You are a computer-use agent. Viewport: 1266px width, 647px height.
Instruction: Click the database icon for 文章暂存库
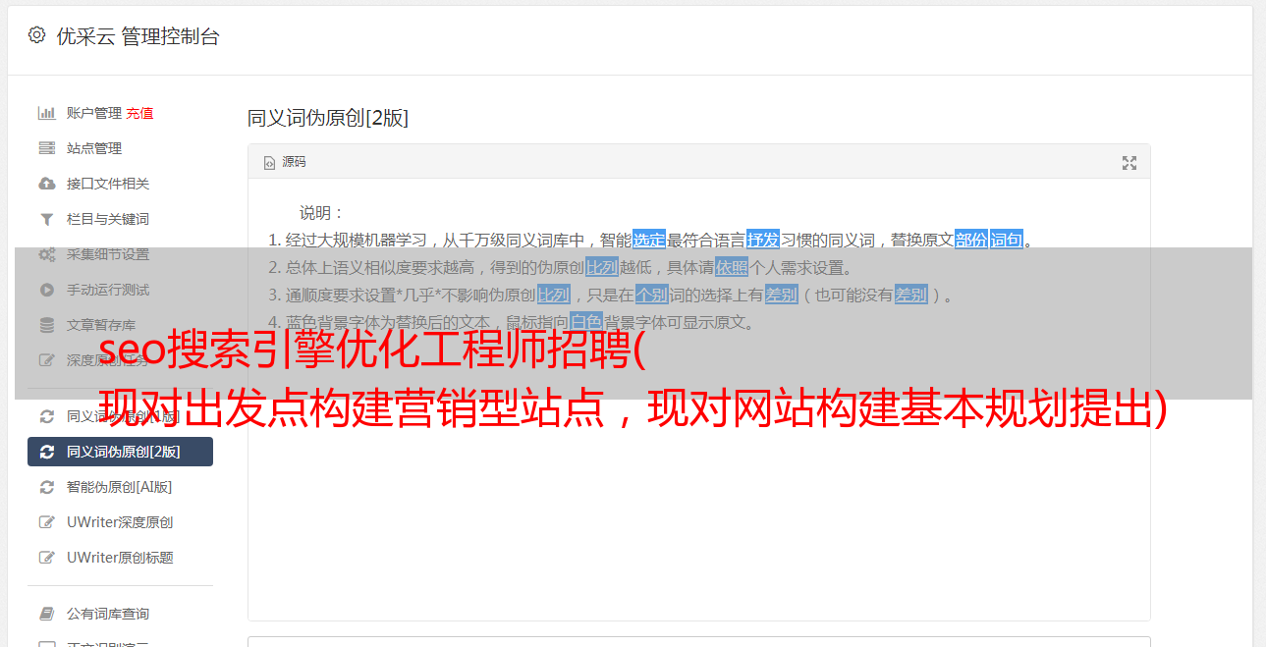tap(46, 325)
